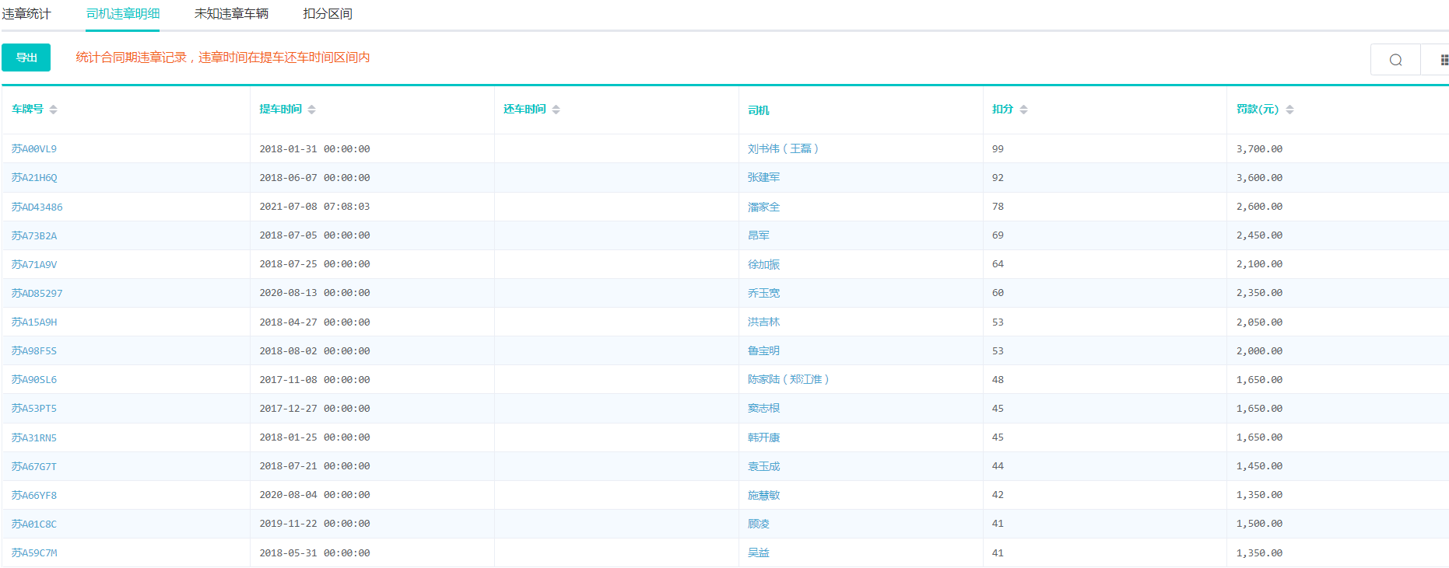Go to 扣分区间 tab
Viewport: 1449px width, 568px height.
[x=328, y=14]
